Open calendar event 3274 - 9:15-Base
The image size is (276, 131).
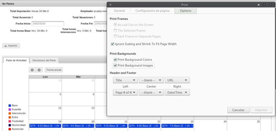click(111, 126)
